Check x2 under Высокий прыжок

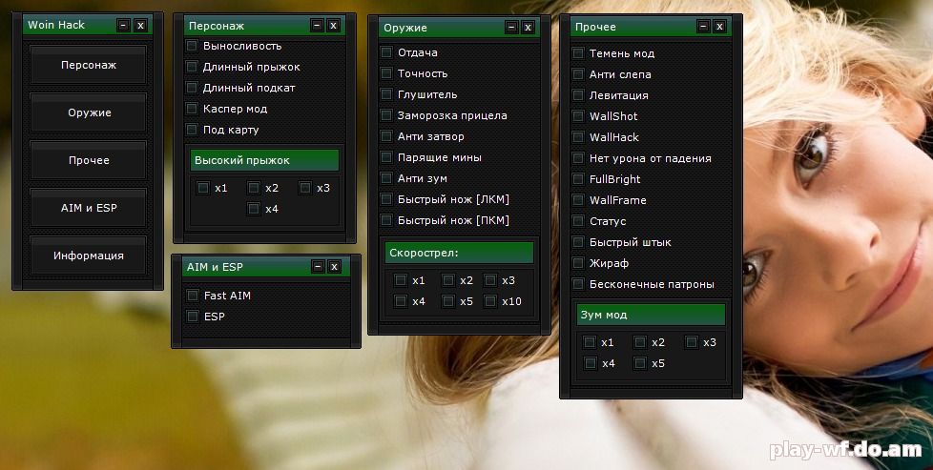254,188
